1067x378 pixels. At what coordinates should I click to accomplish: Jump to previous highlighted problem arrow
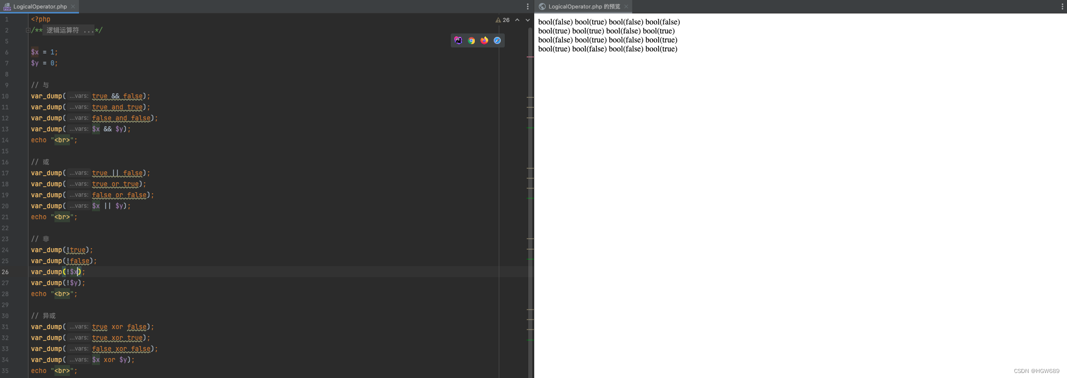pyautogui.click(x=517, y=20)
